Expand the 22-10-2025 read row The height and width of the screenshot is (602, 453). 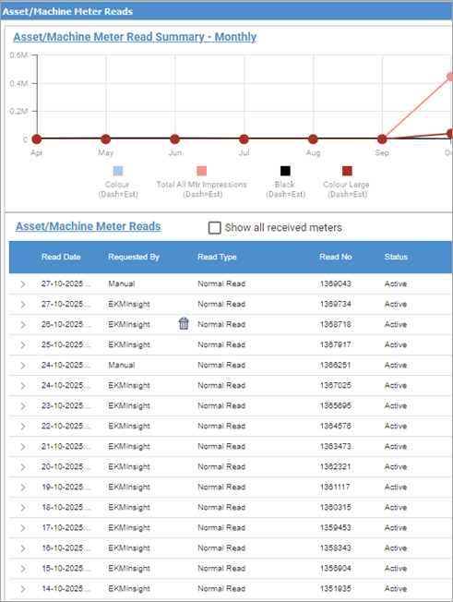pyautogui.click(x=23, y=427)
